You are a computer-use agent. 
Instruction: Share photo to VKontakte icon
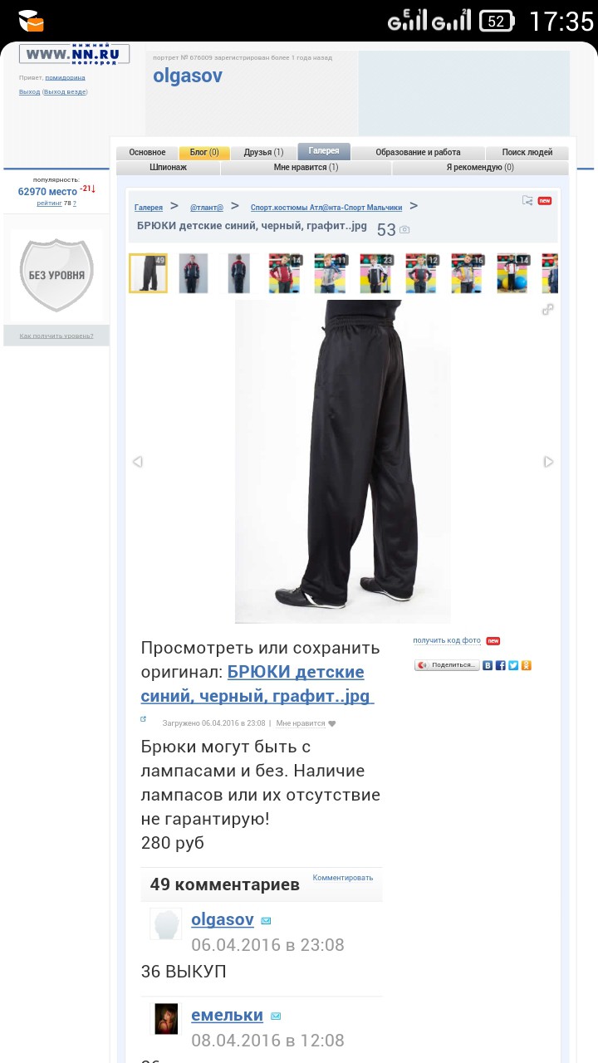tap(488, 665)
